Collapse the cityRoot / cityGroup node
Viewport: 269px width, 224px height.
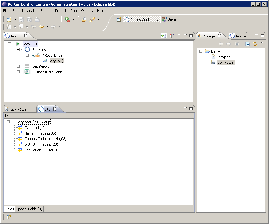tap(8, 122)
